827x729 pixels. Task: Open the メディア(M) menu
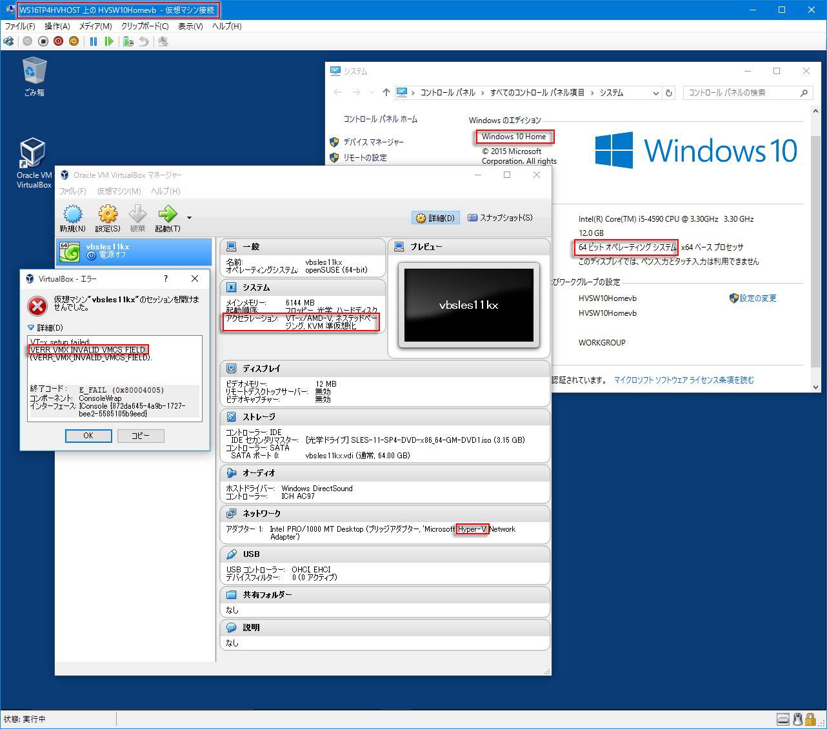tap(95, 26)
